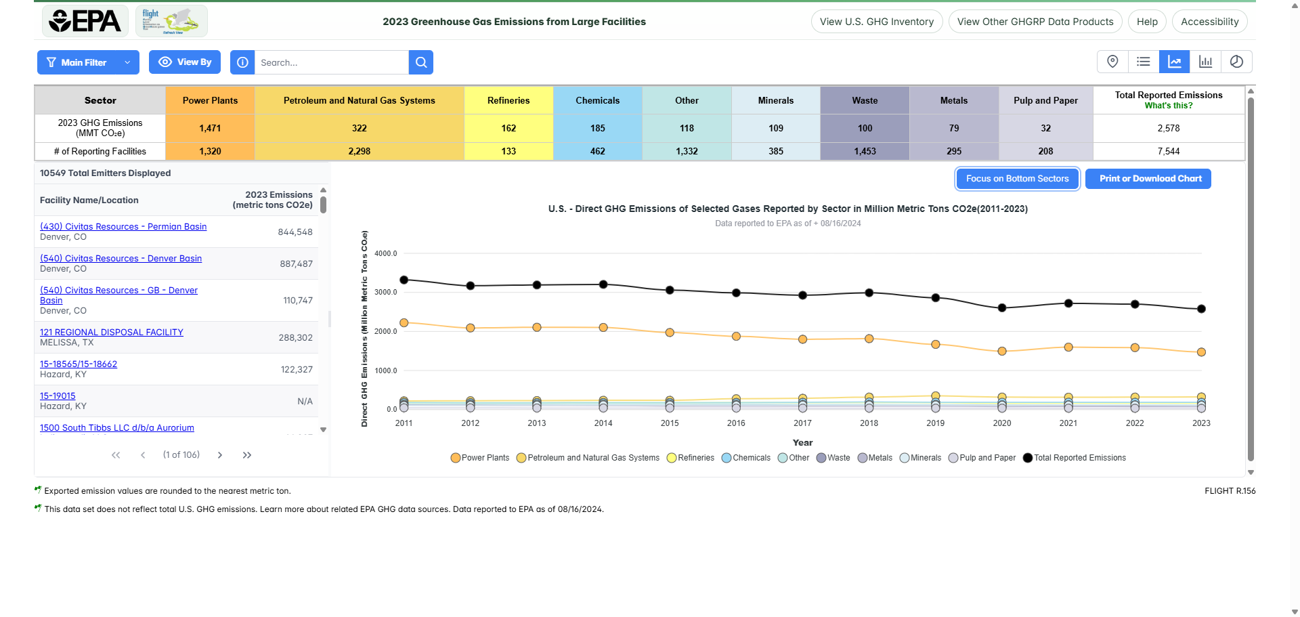Click Focus on Bottom Sectors button
The width and height of the screenshot is (1300, 617).
(1017, 179)
